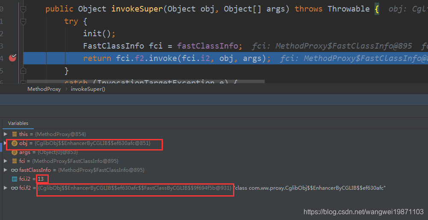Click the Throwable keyword in the signature
Image resolution: width=428 pixels, height=220 pixels.
348,9
